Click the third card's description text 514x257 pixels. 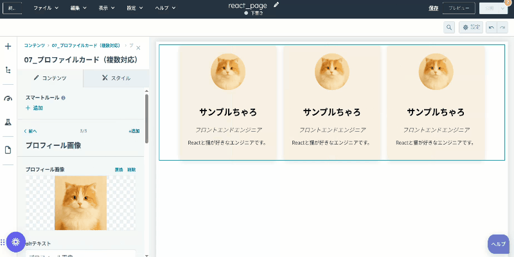tap(436, 143)
